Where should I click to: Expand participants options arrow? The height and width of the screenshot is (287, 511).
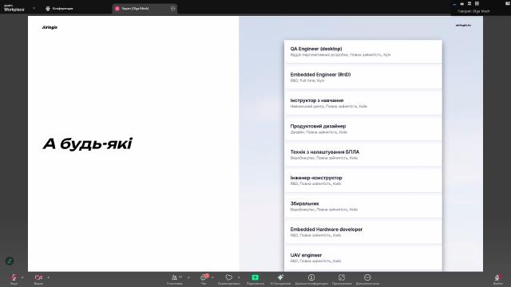[x=188, y=277]
